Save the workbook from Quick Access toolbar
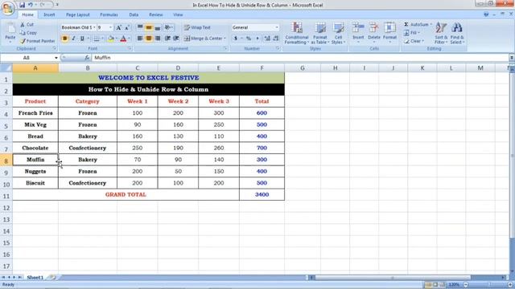515x289 pixels. click(x=22, y=5)
